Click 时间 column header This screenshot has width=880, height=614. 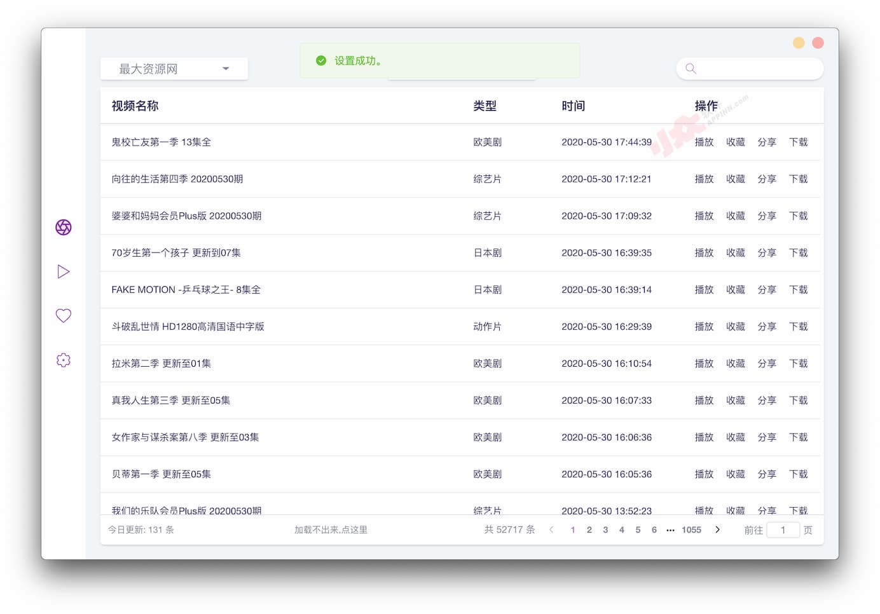point(573,106)
